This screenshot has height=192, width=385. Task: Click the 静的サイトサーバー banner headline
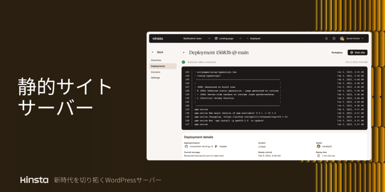pyautogui.click(x=65, y=97)
